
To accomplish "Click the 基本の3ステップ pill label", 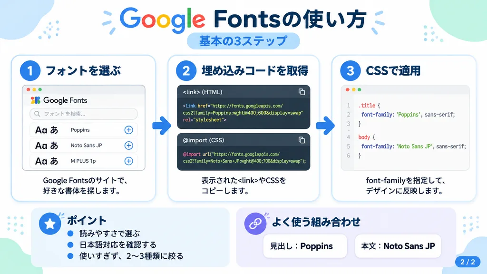I will tap(243, 41).
